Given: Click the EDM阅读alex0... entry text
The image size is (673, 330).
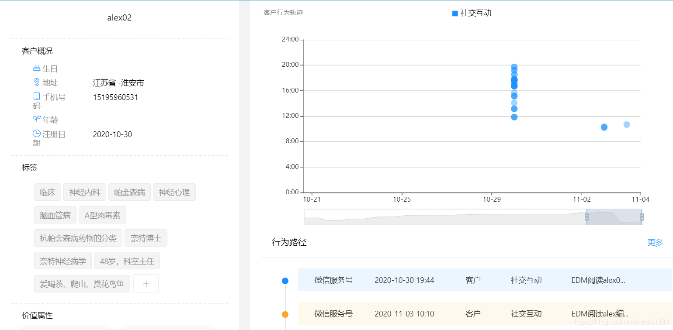Looking at the screenshot, I should 598,280.
